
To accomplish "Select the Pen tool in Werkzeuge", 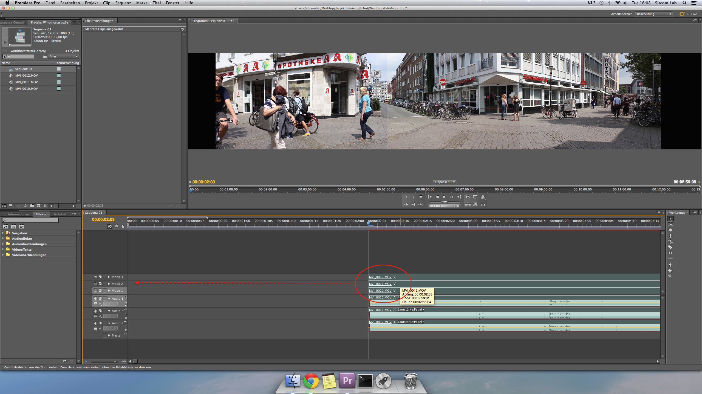I will (x=670, y=265).
